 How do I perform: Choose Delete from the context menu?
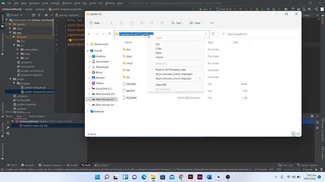click(159, 57)
